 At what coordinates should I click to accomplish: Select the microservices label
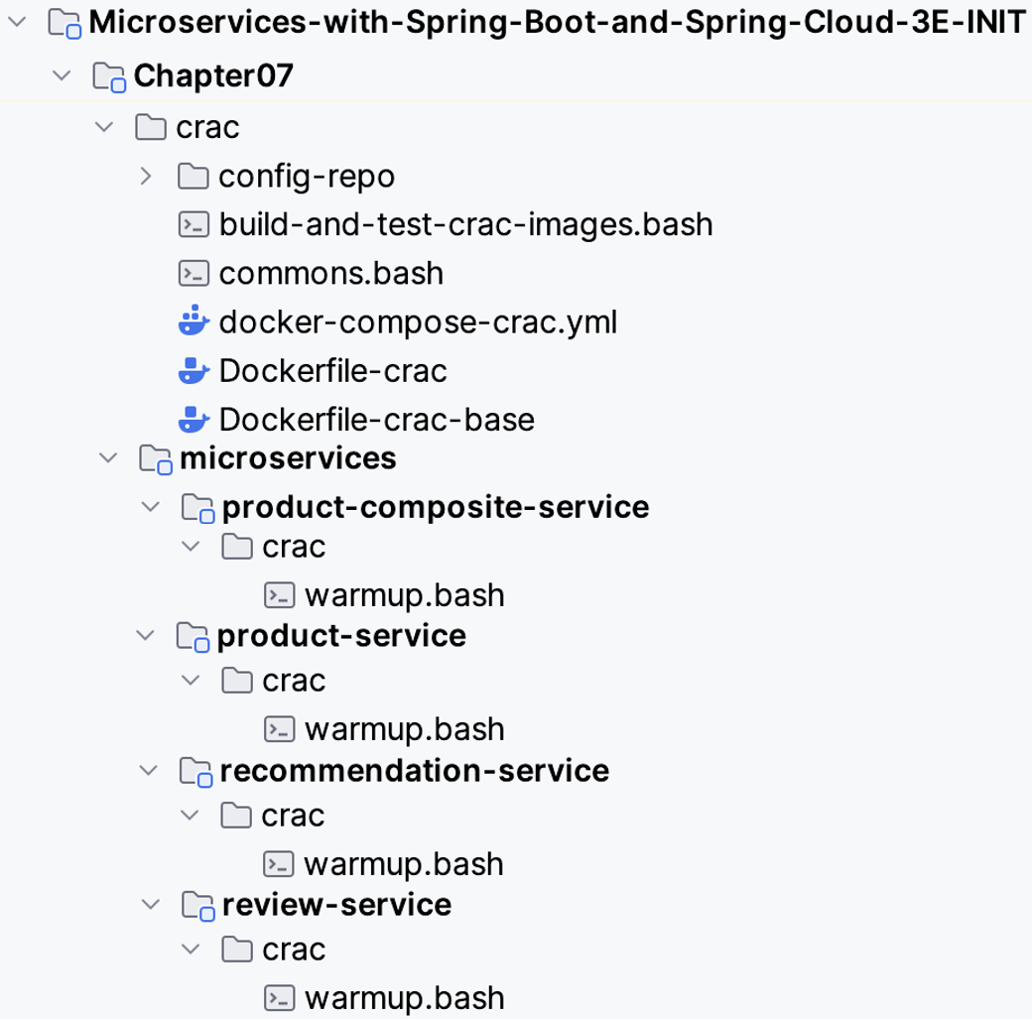[289, 458]
